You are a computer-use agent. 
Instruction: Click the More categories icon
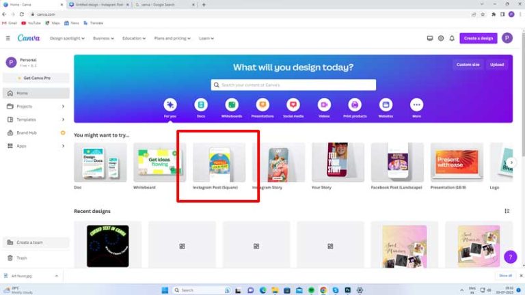tap(416, 104)
